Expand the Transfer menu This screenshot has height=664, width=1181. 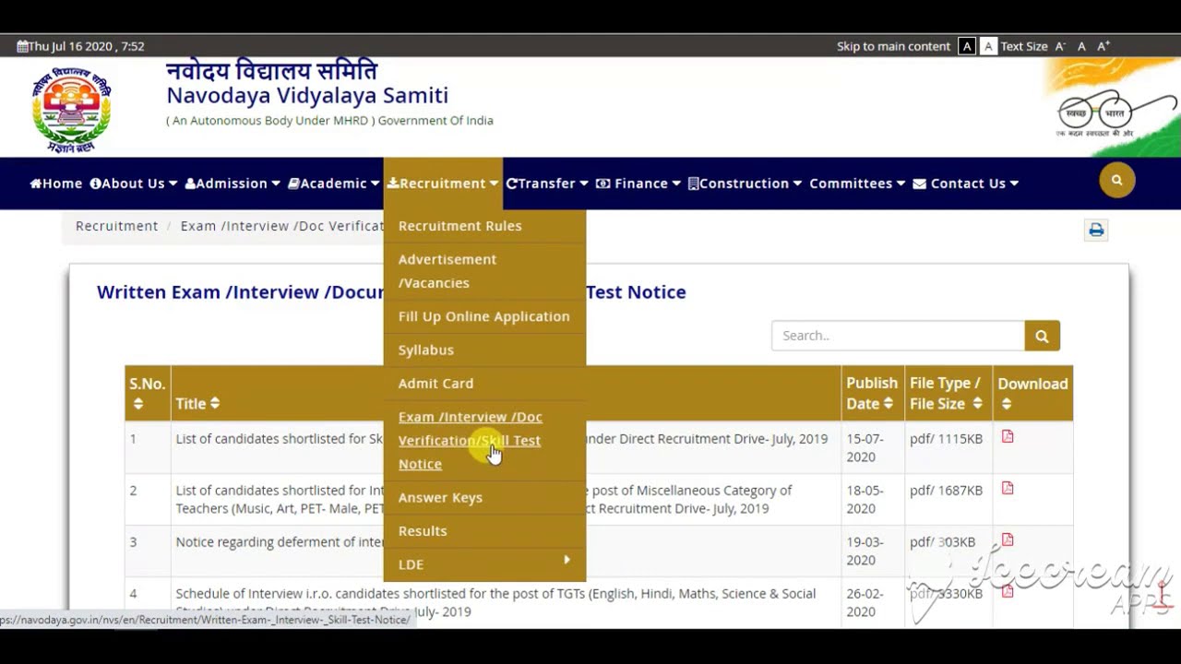(547, 184)
